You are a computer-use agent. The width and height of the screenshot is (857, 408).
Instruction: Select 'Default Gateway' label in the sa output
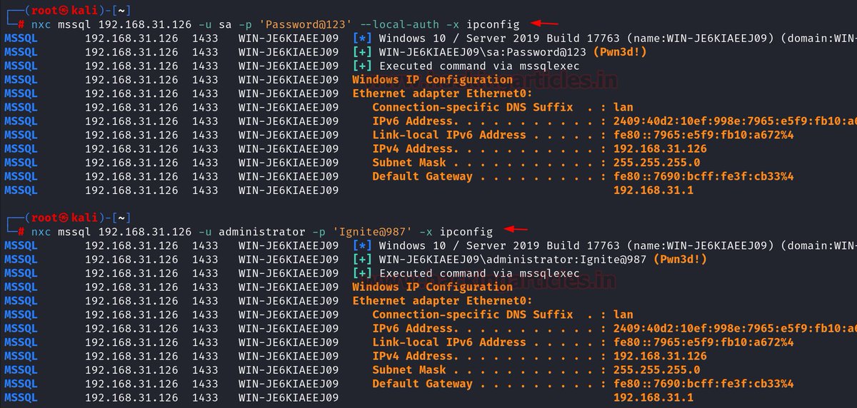point(422,176)
